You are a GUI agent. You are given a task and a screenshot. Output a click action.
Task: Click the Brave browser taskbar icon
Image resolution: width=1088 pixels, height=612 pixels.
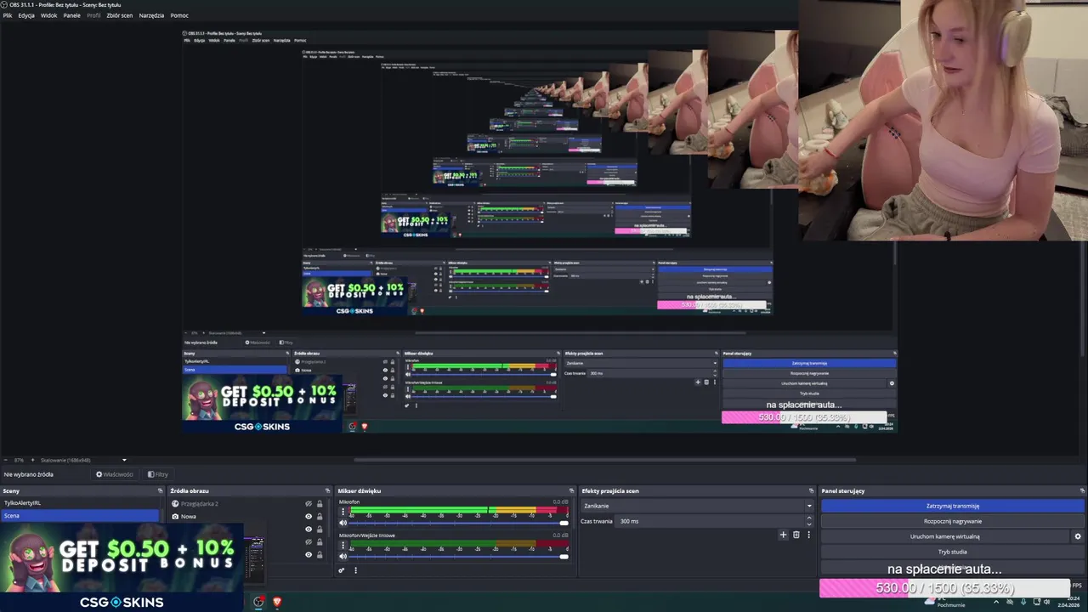(277, 602)
